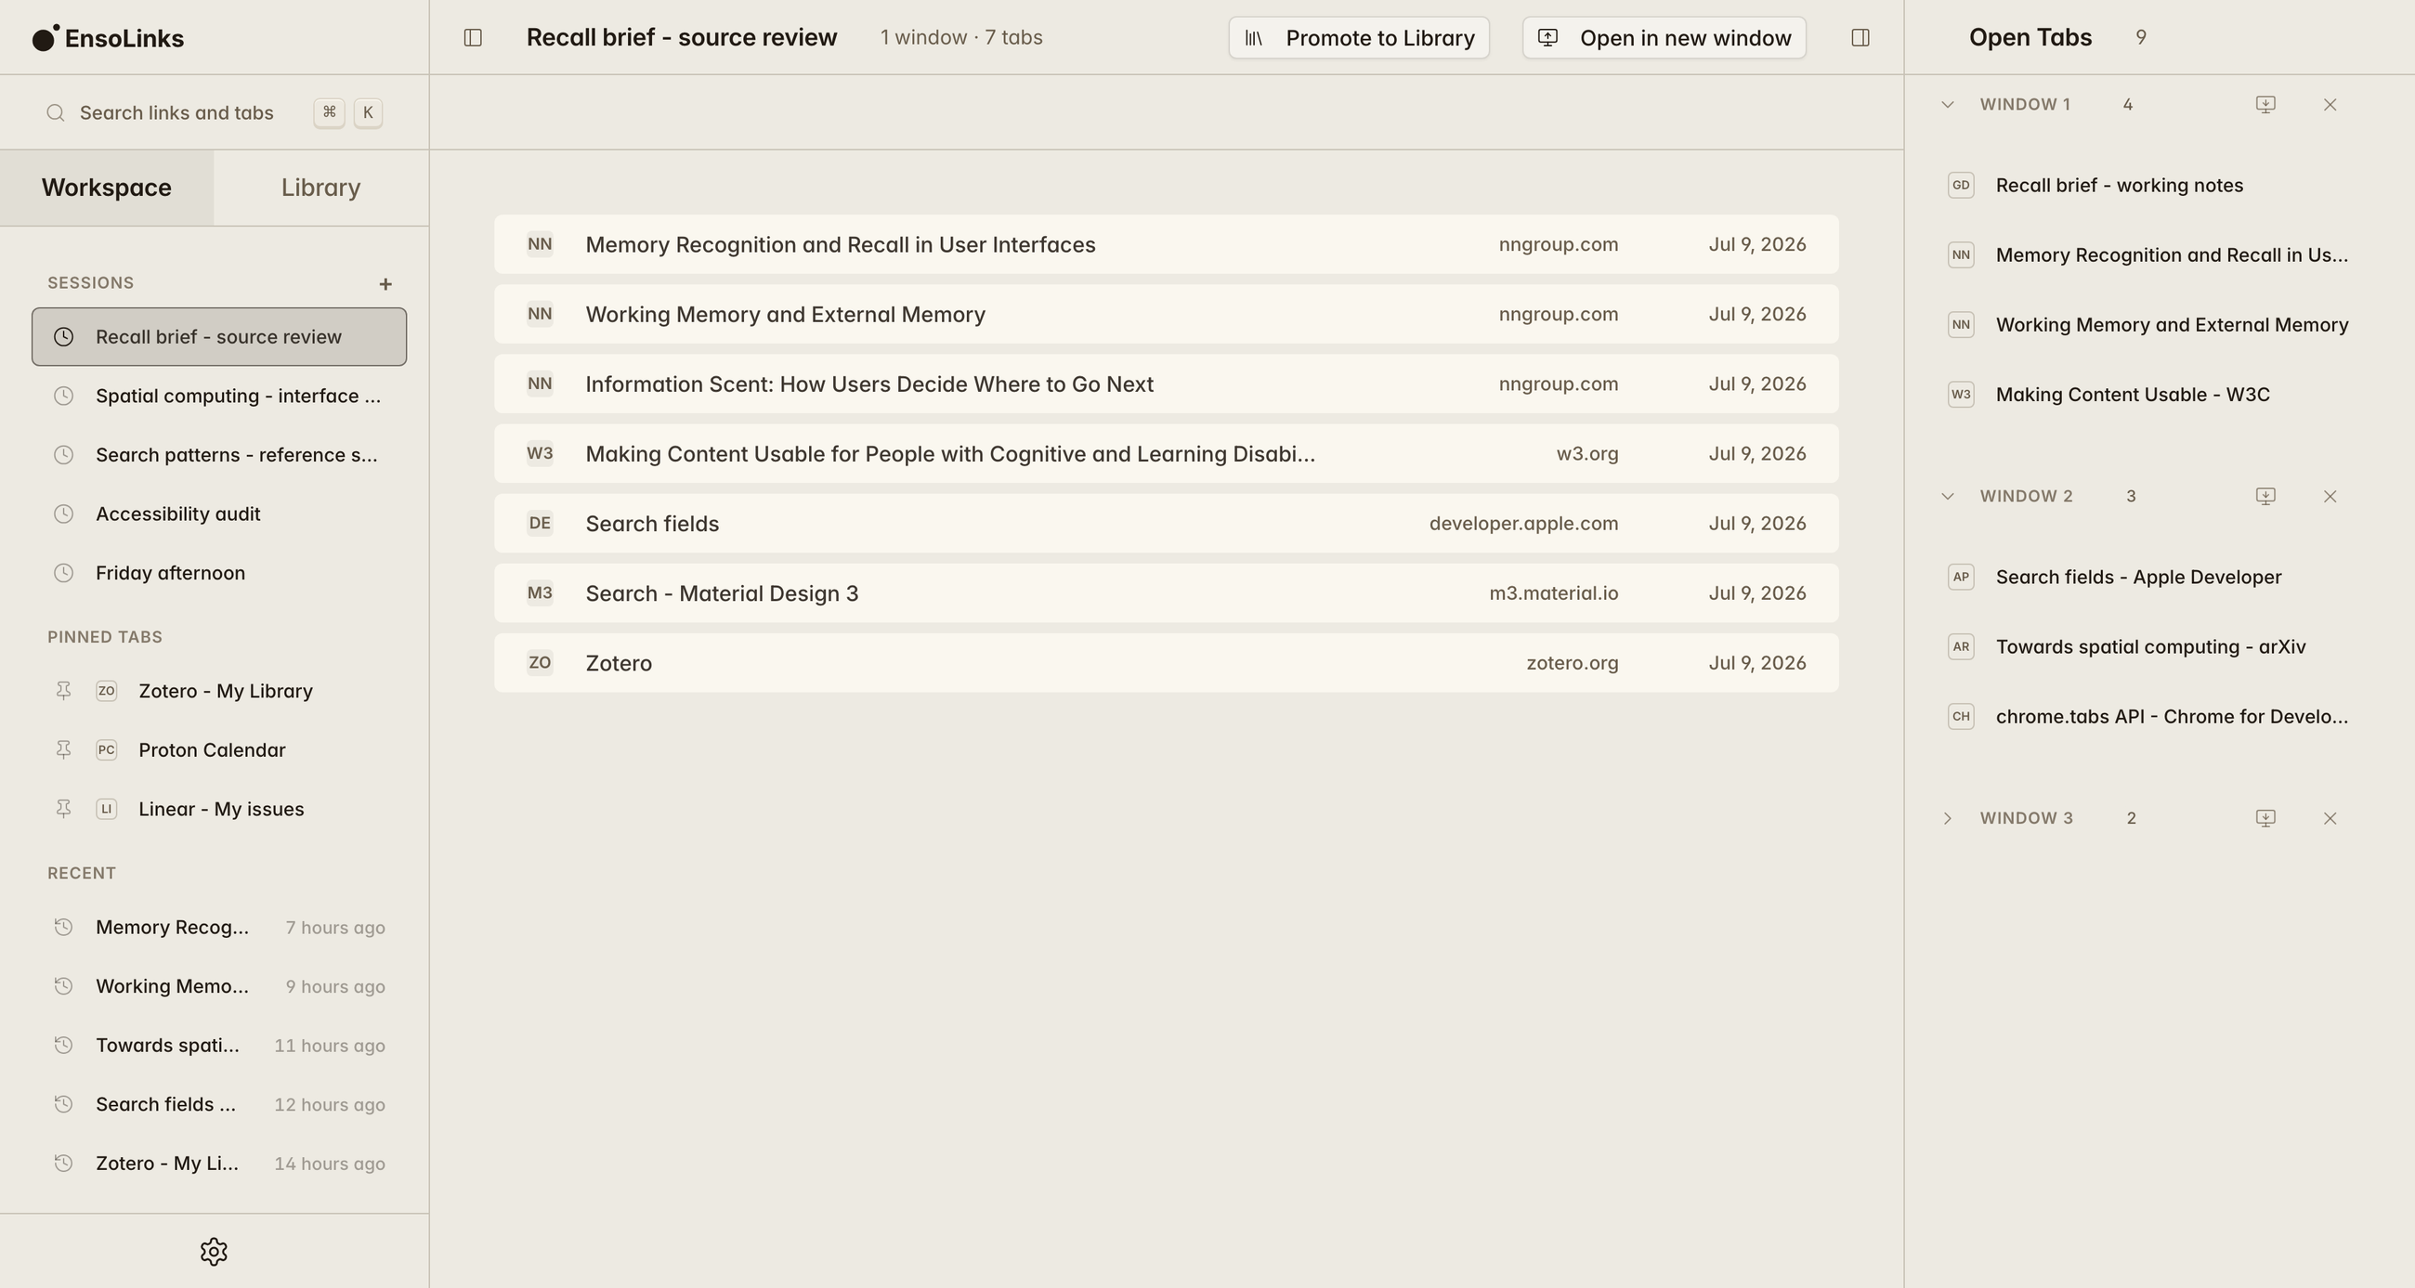Open Spatial computing session
Viewport: 2415px width, 1288px height.
point(219,396)
